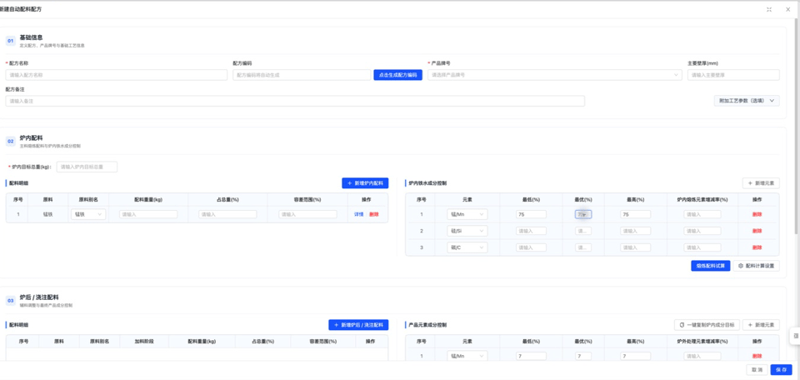The image size is (800, 380).
Task: Expand the 附加工艺参数（选填） section
Action: coord(747,101)
